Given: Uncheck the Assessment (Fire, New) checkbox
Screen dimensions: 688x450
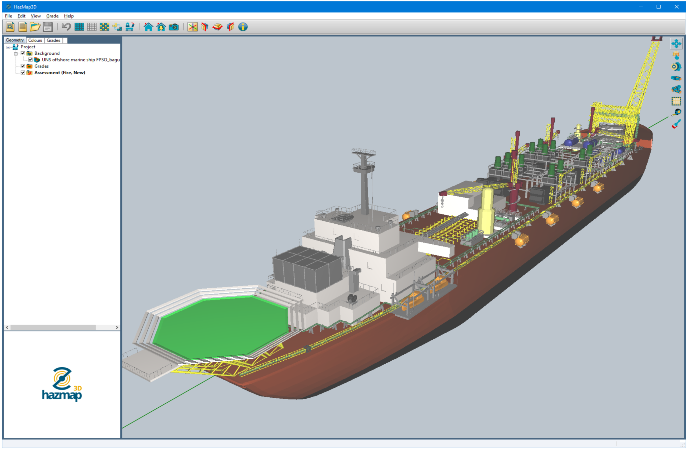Looking at the screenshot, I should (x=23, y=72).
